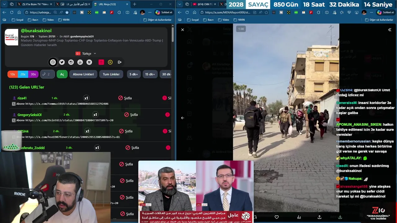Open Sosyal bookmarks folder in left browser

17,20
